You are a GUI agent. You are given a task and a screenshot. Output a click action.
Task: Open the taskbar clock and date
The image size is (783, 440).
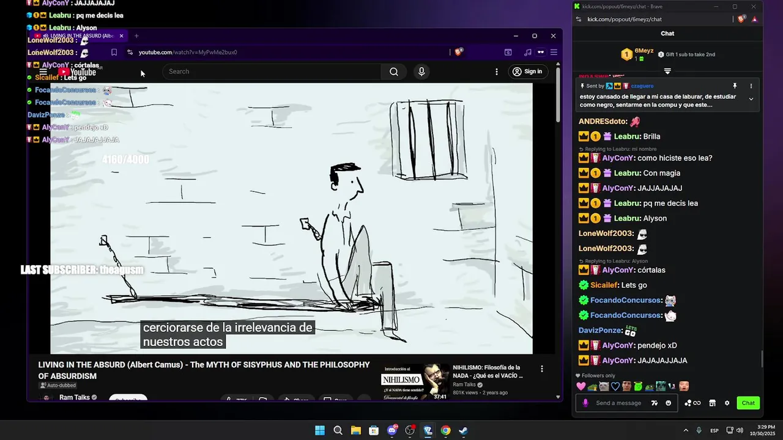pyautogui.click(x=766, y=430)
